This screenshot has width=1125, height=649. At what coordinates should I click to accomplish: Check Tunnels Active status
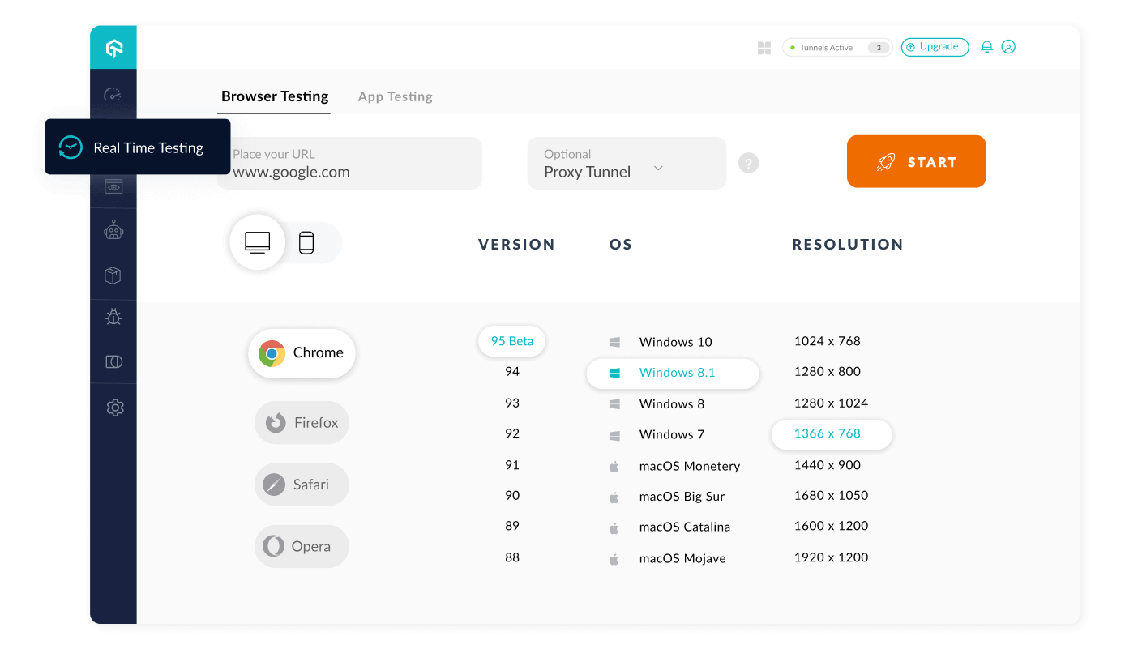[836, 47]
